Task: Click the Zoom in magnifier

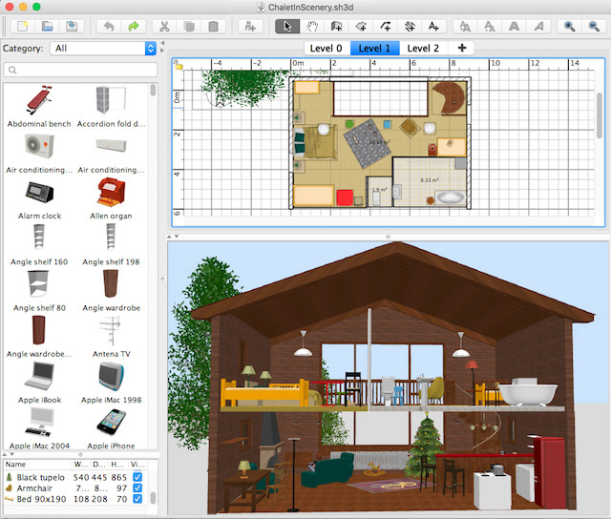Action: click(570, 26)
